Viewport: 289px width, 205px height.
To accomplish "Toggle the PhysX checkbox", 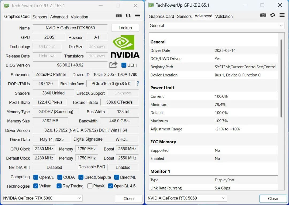I will click(90, 186).
